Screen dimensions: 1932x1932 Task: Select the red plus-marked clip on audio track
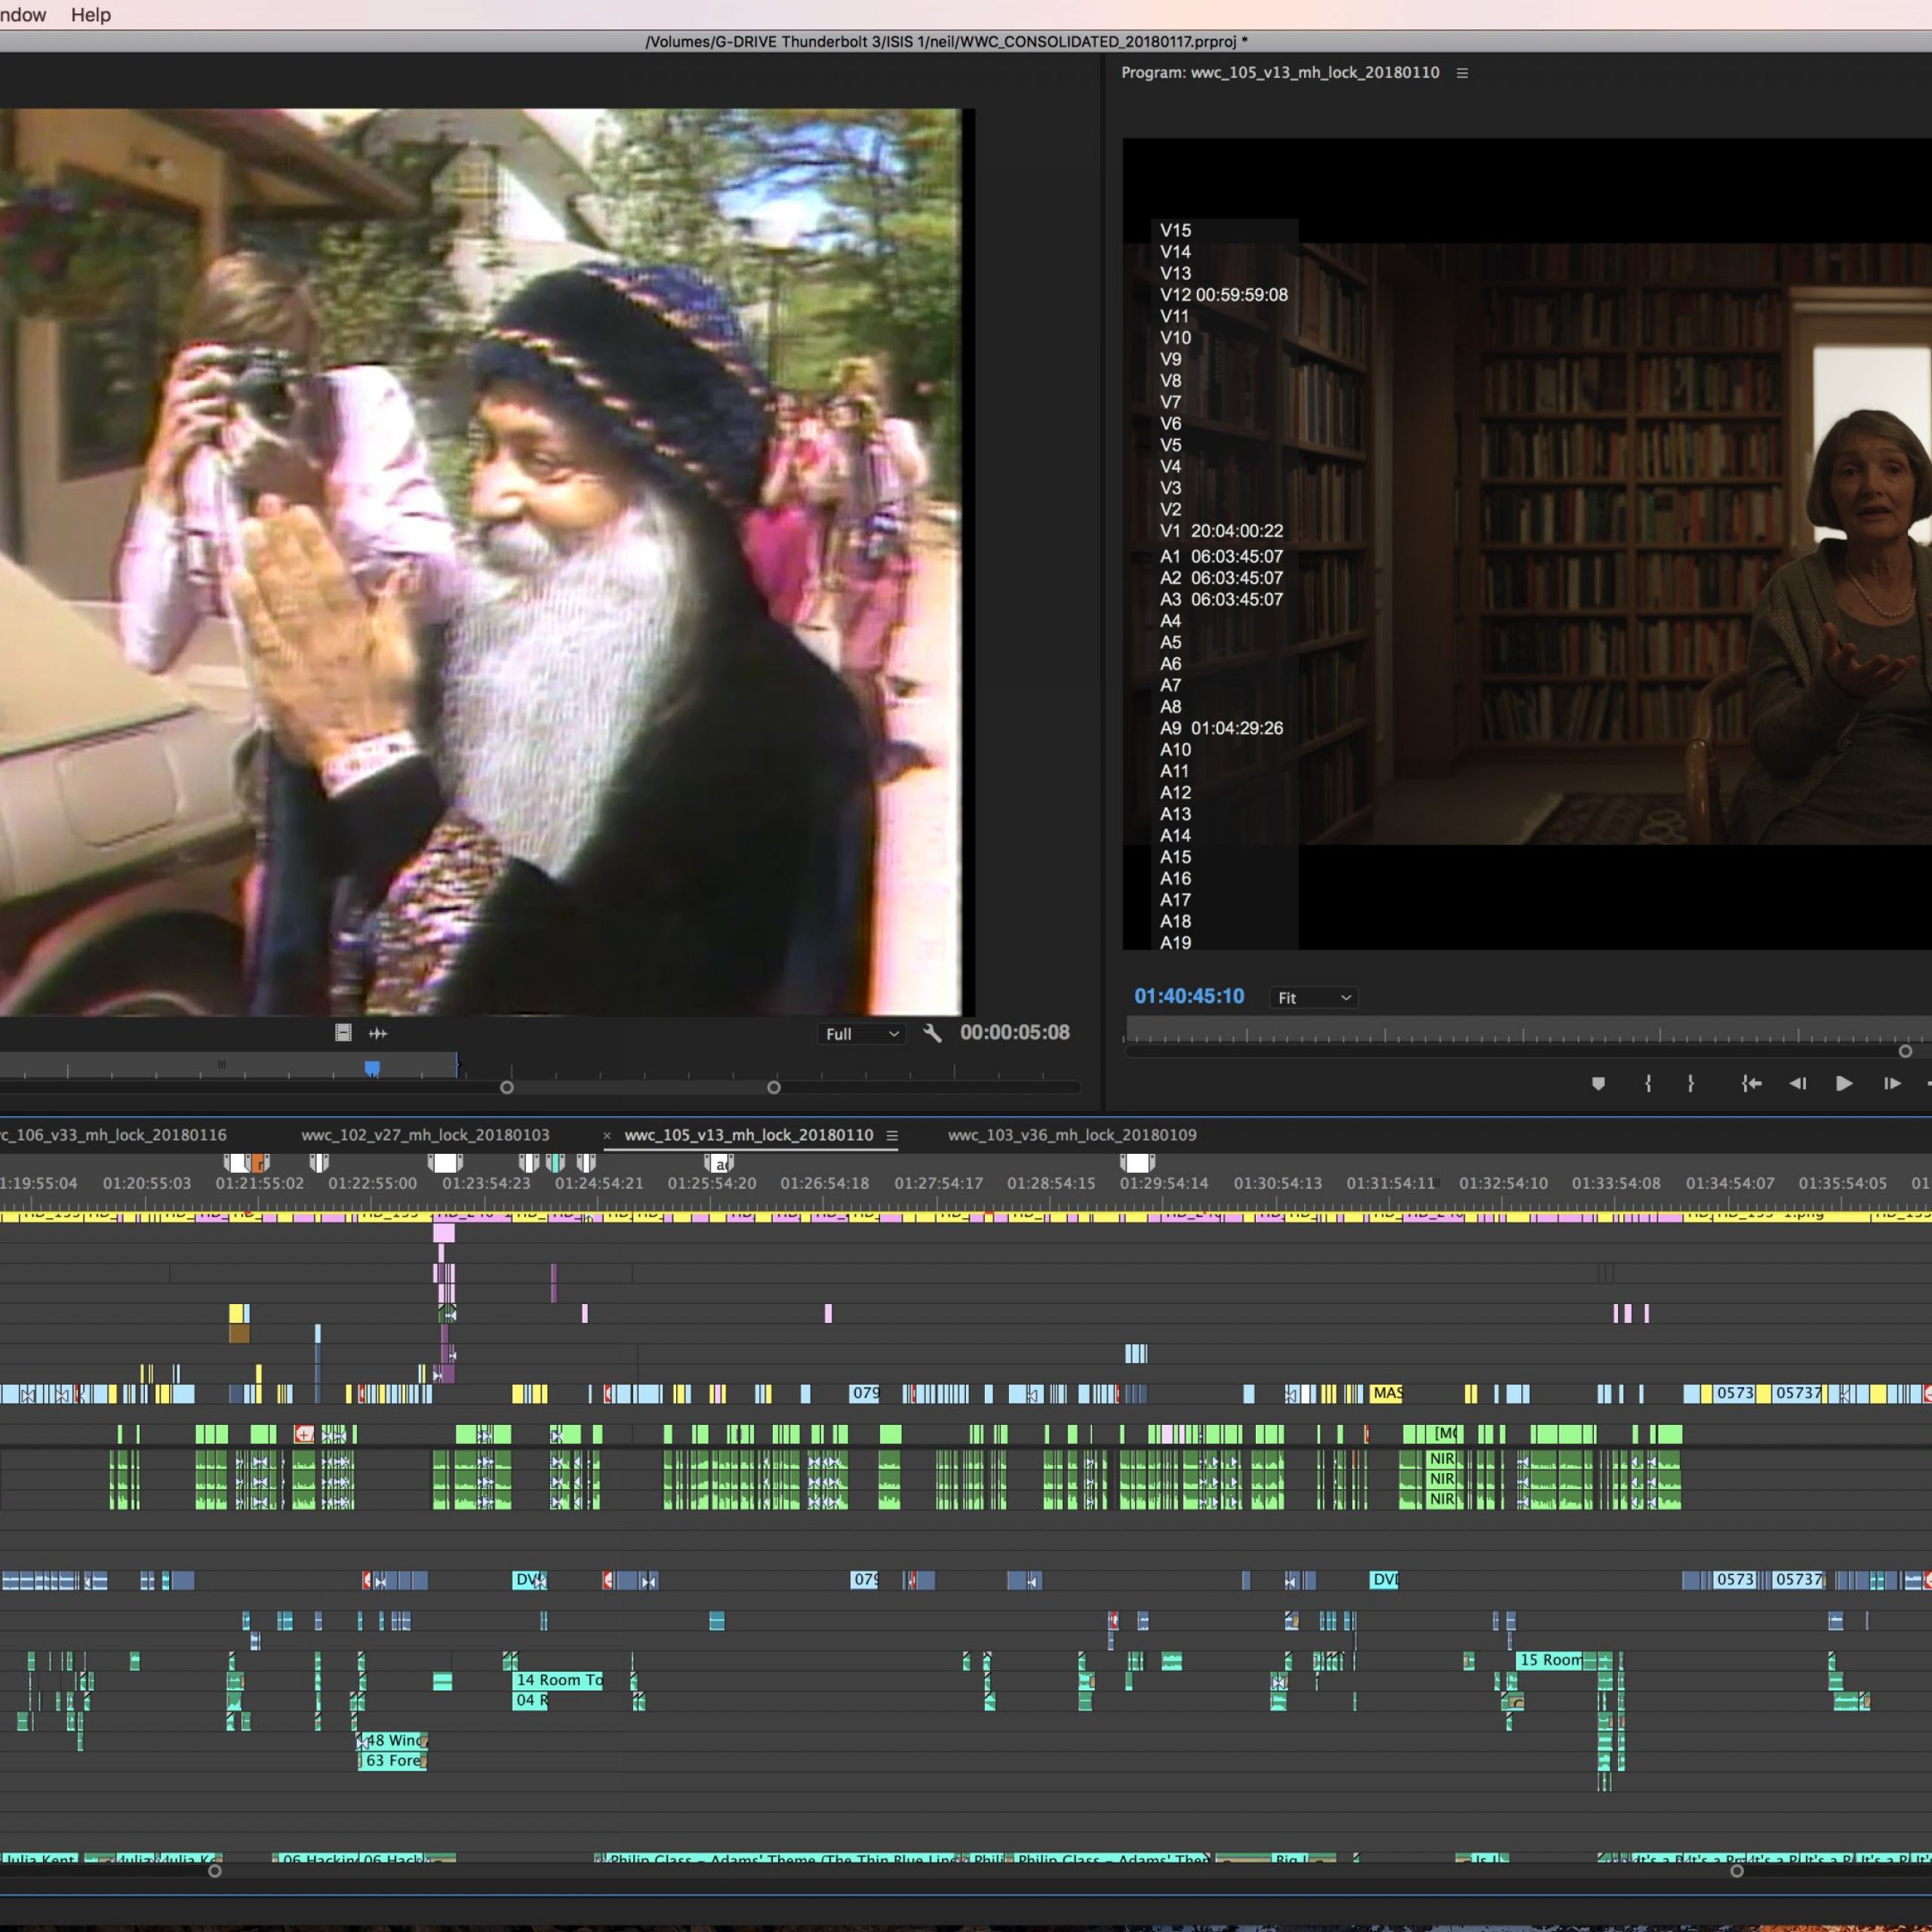pos(304,1434)
